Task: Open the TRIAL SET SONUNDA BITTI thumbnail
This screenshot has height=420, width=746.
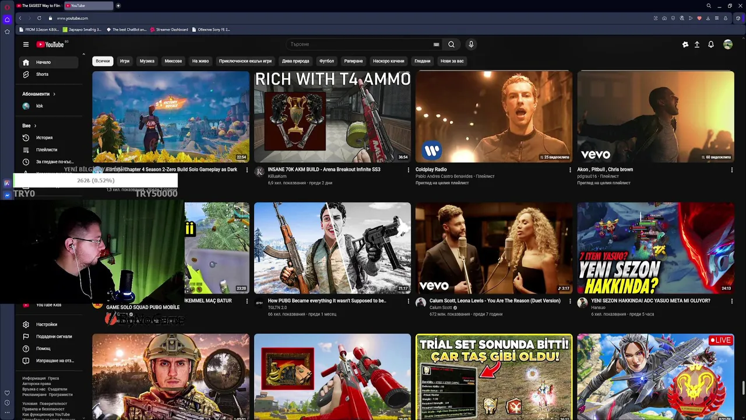Action: click(x=494, y=376)
